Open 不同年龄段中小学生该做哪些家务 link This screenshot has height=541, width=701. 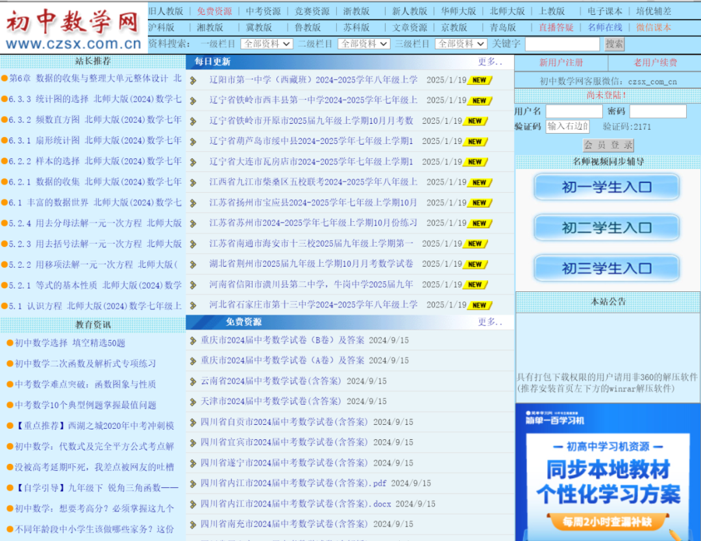click(94, 529)
